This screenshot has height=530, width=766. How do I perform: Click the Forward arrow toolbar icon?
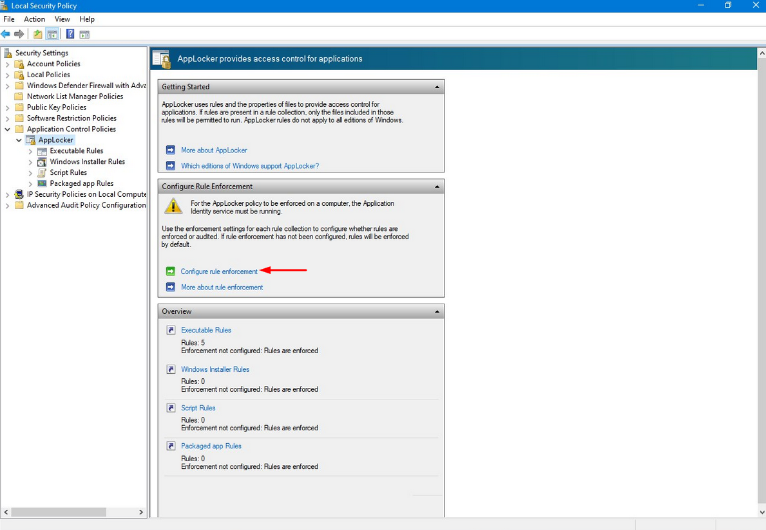(19, 34)
